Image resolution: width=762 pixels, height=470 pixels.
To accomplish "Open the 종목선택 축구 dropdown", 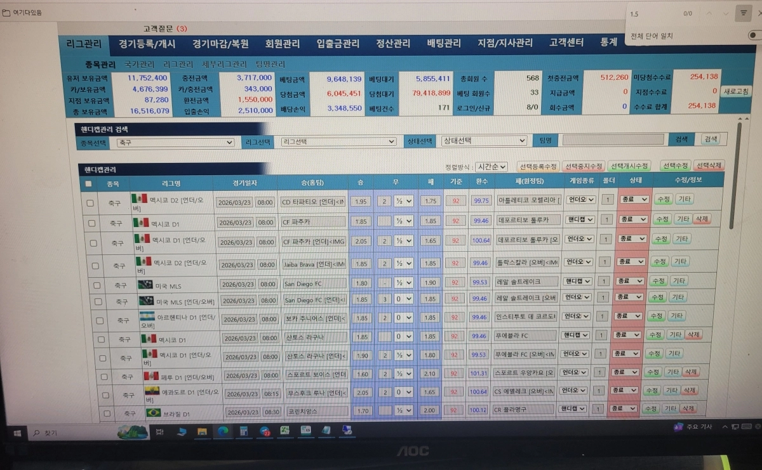I will 176,143.
